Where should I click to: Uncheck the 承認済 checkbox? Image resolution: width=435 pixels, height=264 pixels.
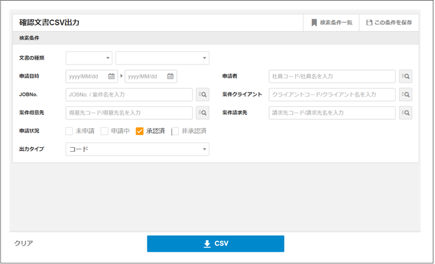(x=140, y=131)
